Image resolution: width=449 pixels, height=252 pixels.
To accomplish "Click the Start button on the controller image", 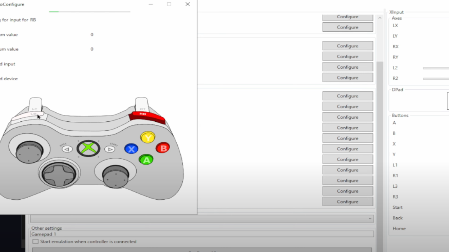I will tap(110, 149).
